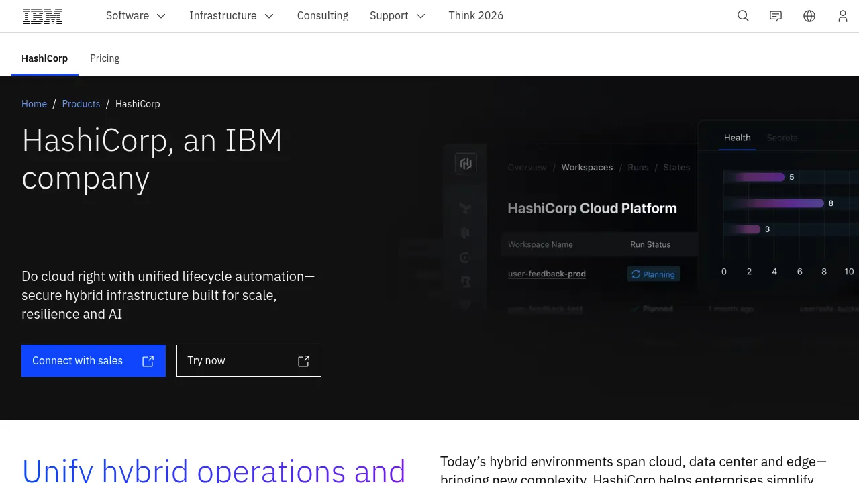Click the "Do cloud right with unified lifecycle automation" paragraph
The image size is (859, 483).
click(x=168, y=295)
